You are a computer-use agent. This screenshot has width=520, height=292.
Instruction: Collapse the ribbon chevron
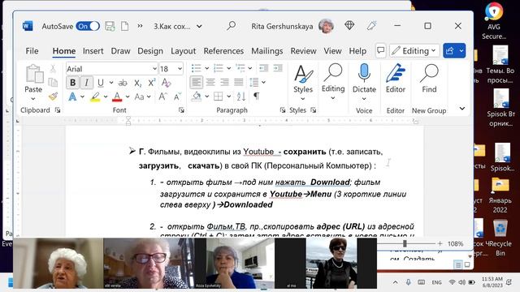coord(462,108)
